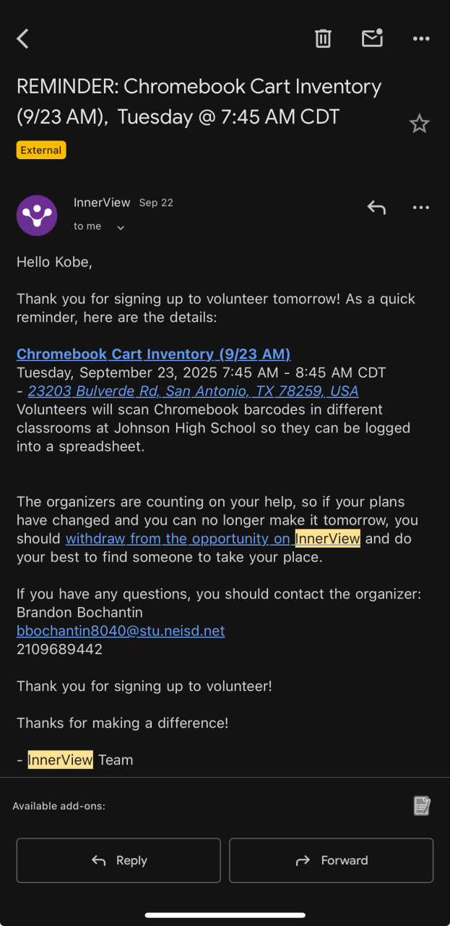Screen dimensions: 450x926
Task: Tap the InnerView sender avatar
Action: [x=37, y=216]
